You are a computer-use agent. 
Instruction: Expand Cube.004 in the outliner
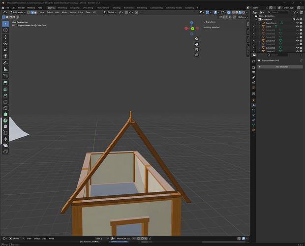point(260,41)
